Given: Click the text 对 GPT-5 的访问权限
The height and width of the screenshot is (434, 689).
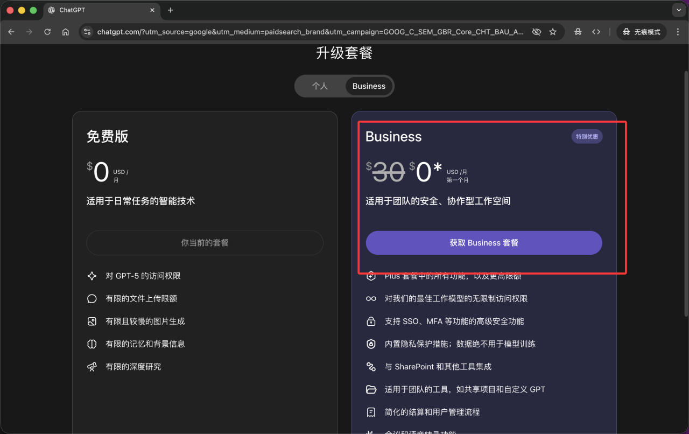Looking at the screenshot, I should tap(143, 276).
